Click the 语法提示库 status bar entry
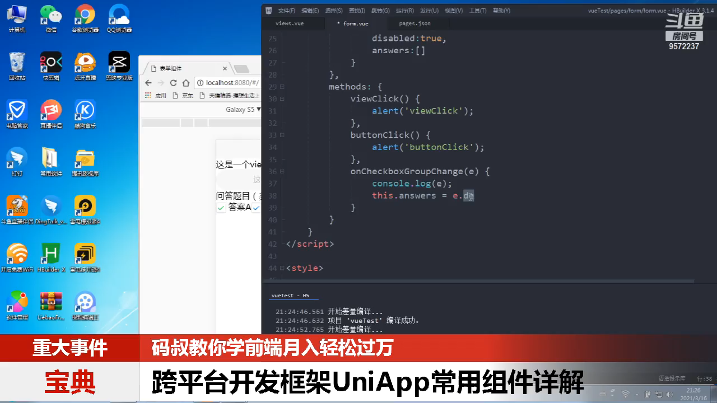The width and height of the screenshot is (717, 403). click(x=672, y=379)
